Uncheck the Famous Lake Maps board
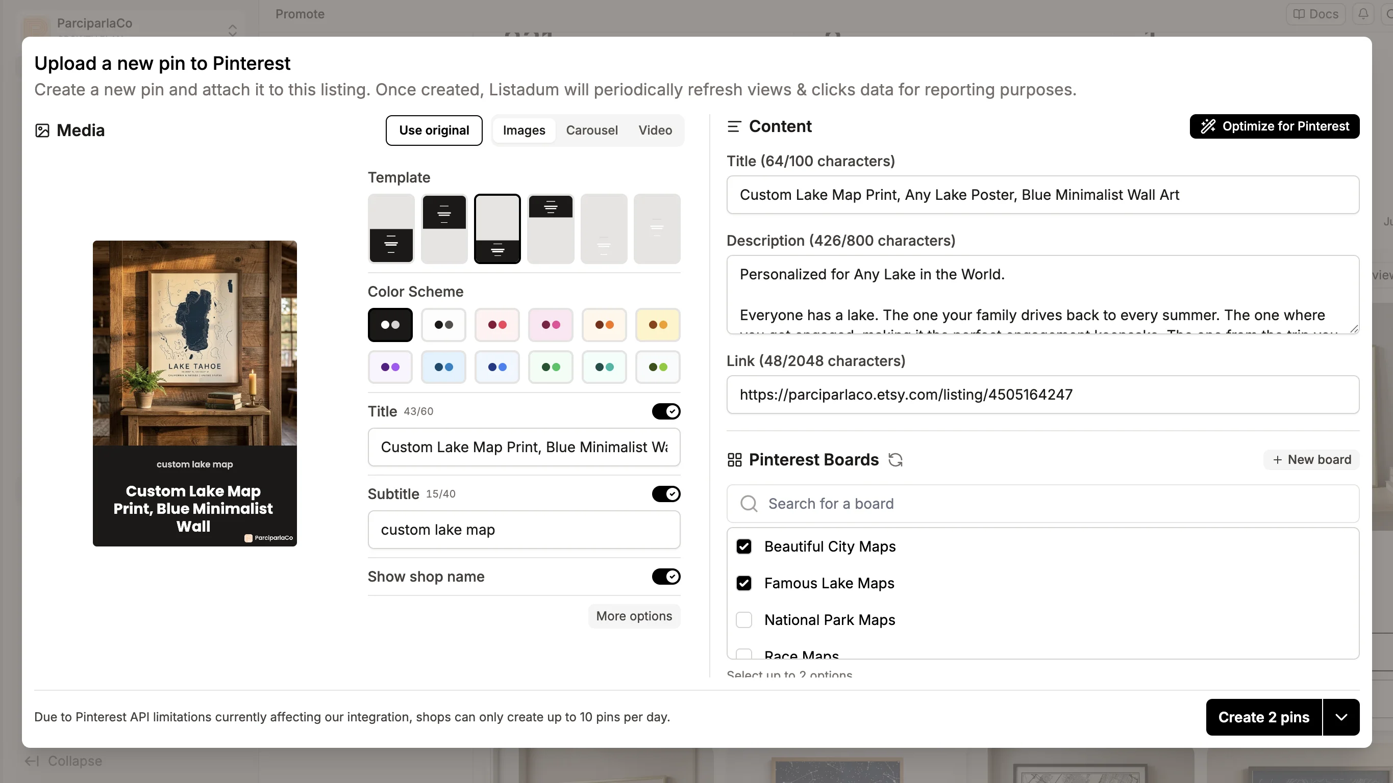The image size is (1393, 783). (744, 583)
